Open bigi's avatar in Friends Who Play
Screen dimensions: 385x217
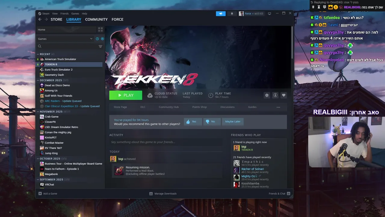tap(237, 148)
